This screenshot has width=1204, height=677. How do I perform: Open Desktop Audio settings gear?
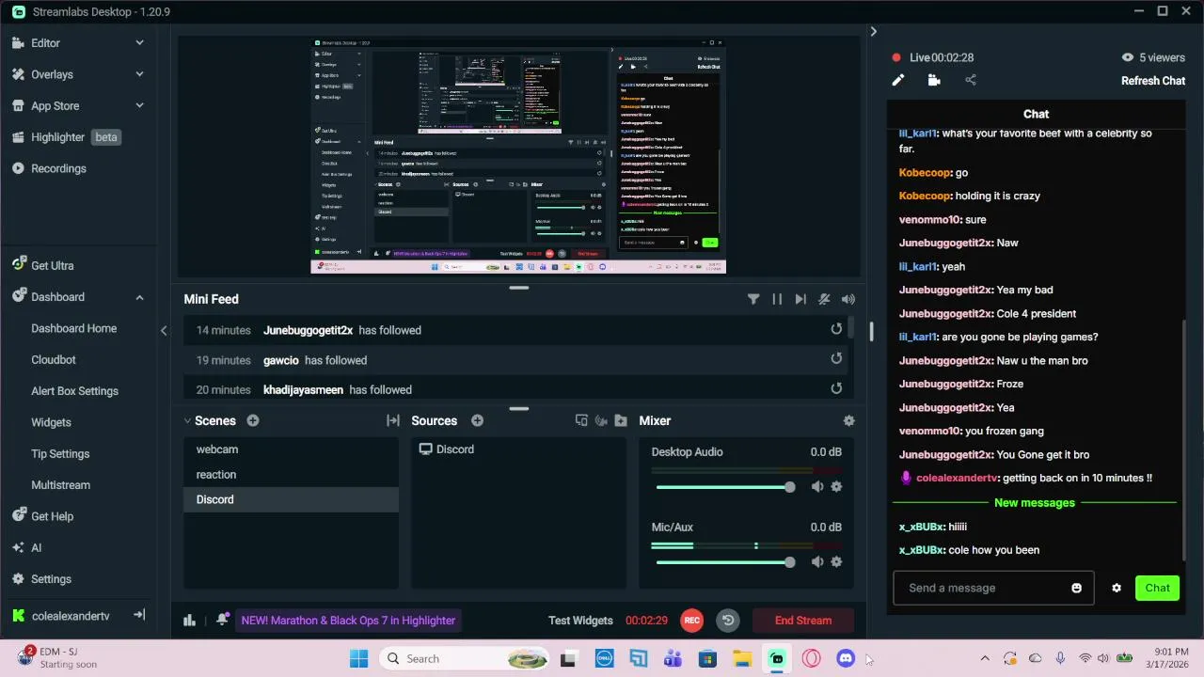pos(836,486)
